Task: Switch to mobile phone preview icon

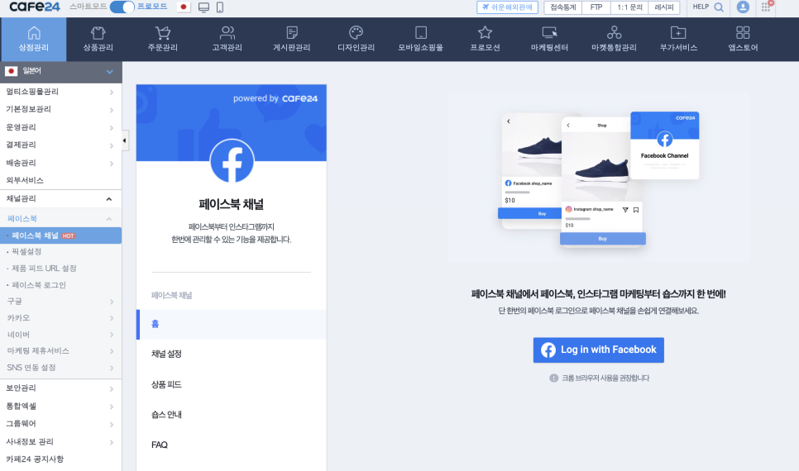Action: point(220,7)
